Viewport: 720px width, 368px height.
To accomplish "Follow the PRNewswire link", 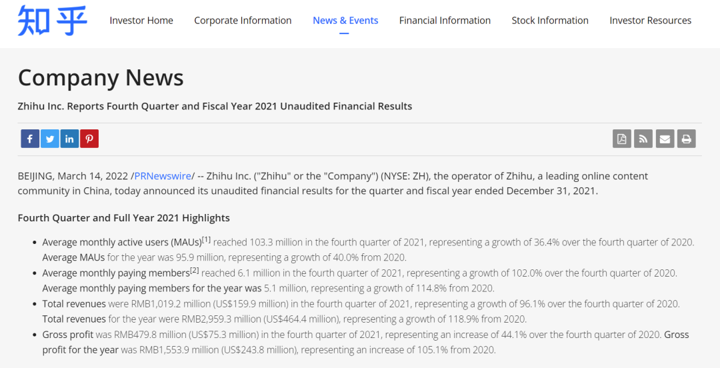I will click(163, 176).
